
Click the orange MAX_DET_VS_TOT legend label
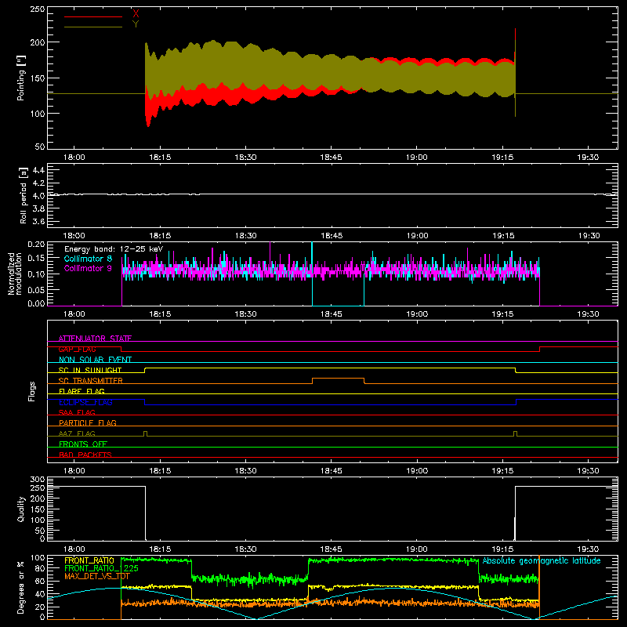pyautogui.click(x=96, y=576)
